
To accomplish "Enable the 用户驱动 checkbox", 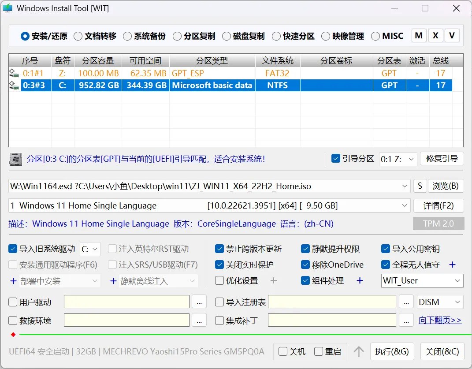I will (x=13, y=302).
